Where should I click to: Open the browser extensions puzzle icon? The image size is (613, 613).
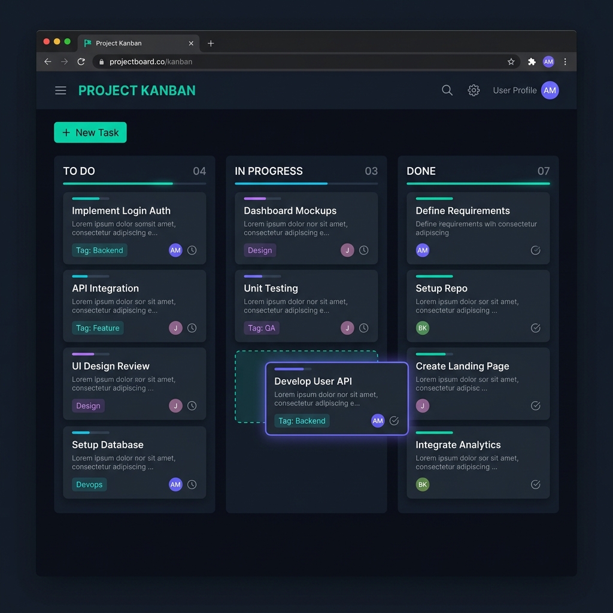tap(532, 62)
